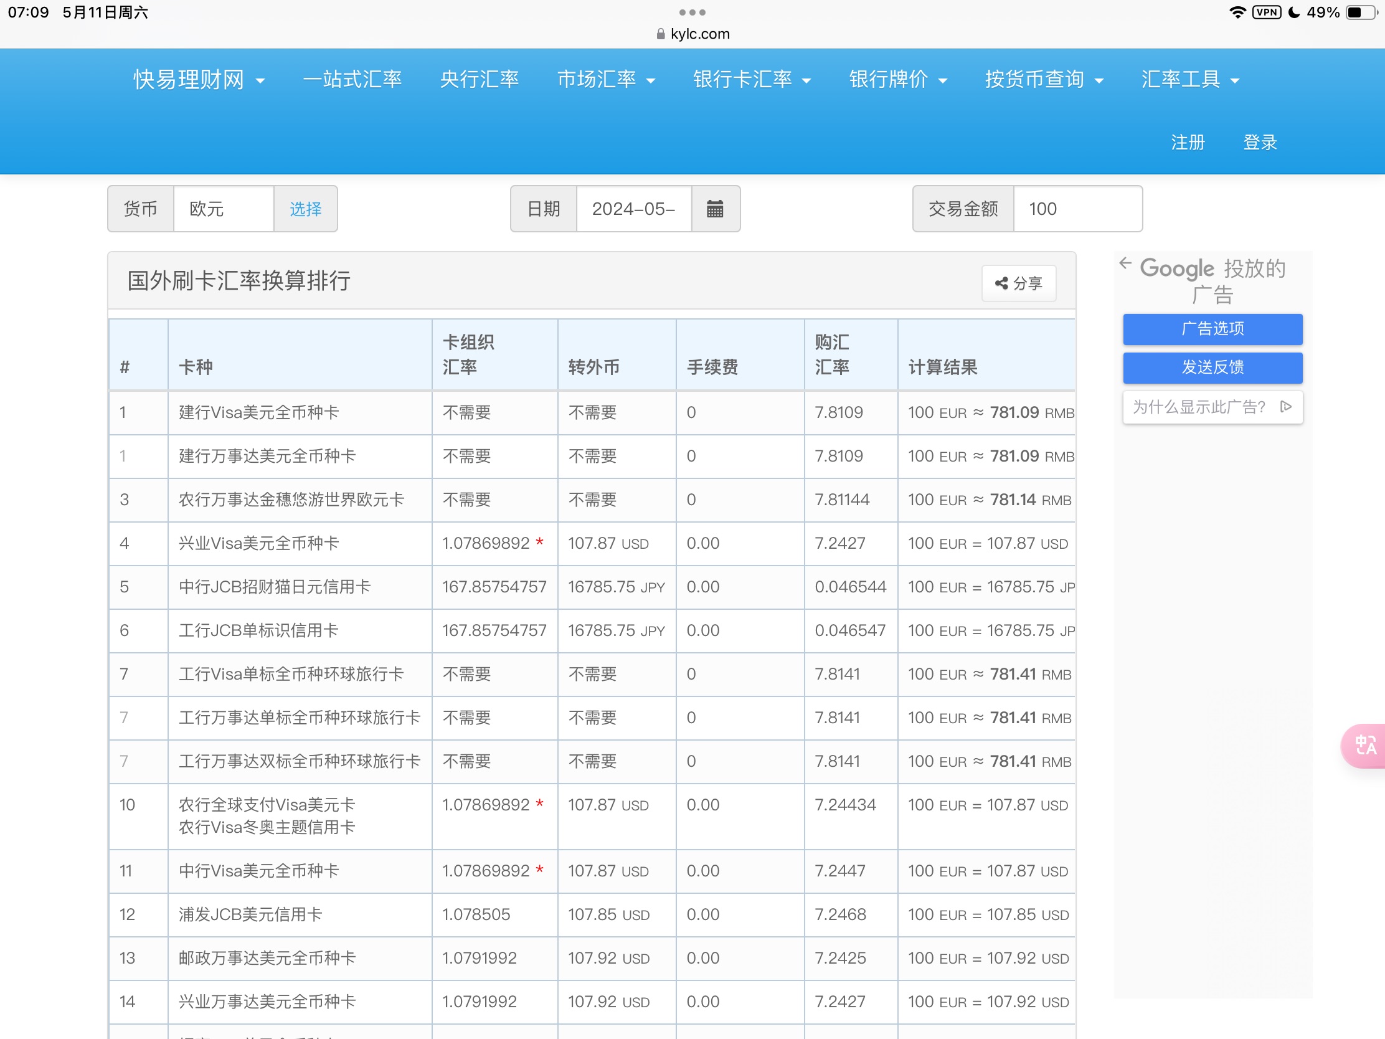Screen dimensions: 1385x1039
Task: Select the 工行万事达双标全币种环球旅行卡 row
Action: coord(592,762)
